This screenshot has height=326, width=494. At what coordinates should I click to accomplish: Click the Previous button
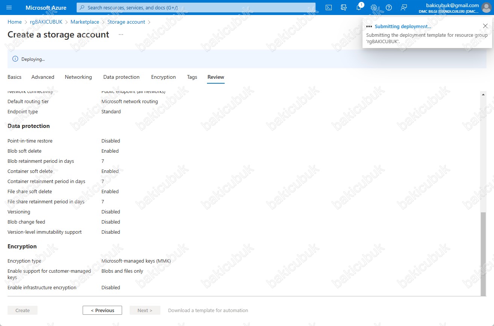[x=102, y=310]
